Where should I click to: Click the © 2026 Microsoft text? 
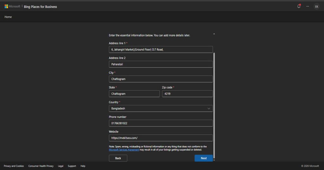coord(310,166)
